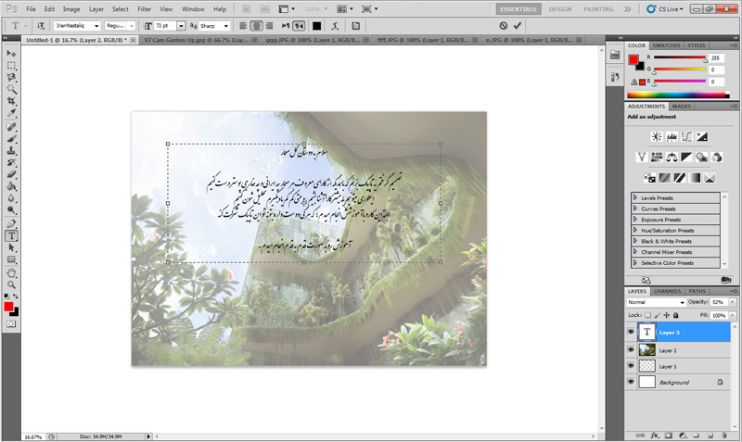Click the Brightness/Contrast adjustment icon
The width and height of the screenshot is (742, 442).
pos(656,136)
